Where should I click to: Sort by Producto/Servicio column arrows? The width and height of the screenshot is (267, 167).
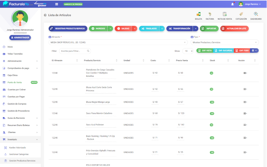coord(116,60)
